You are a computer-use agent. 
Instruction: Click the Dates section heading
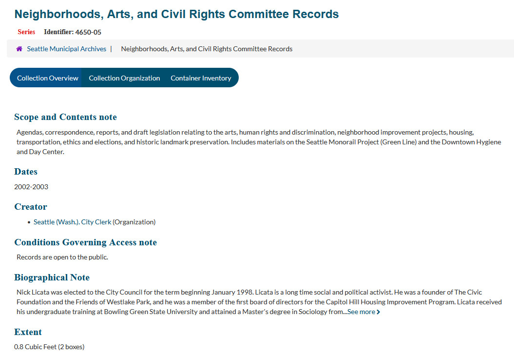point(26,172)
